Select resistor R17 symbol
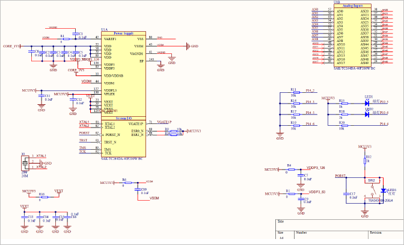 (296, 114)
